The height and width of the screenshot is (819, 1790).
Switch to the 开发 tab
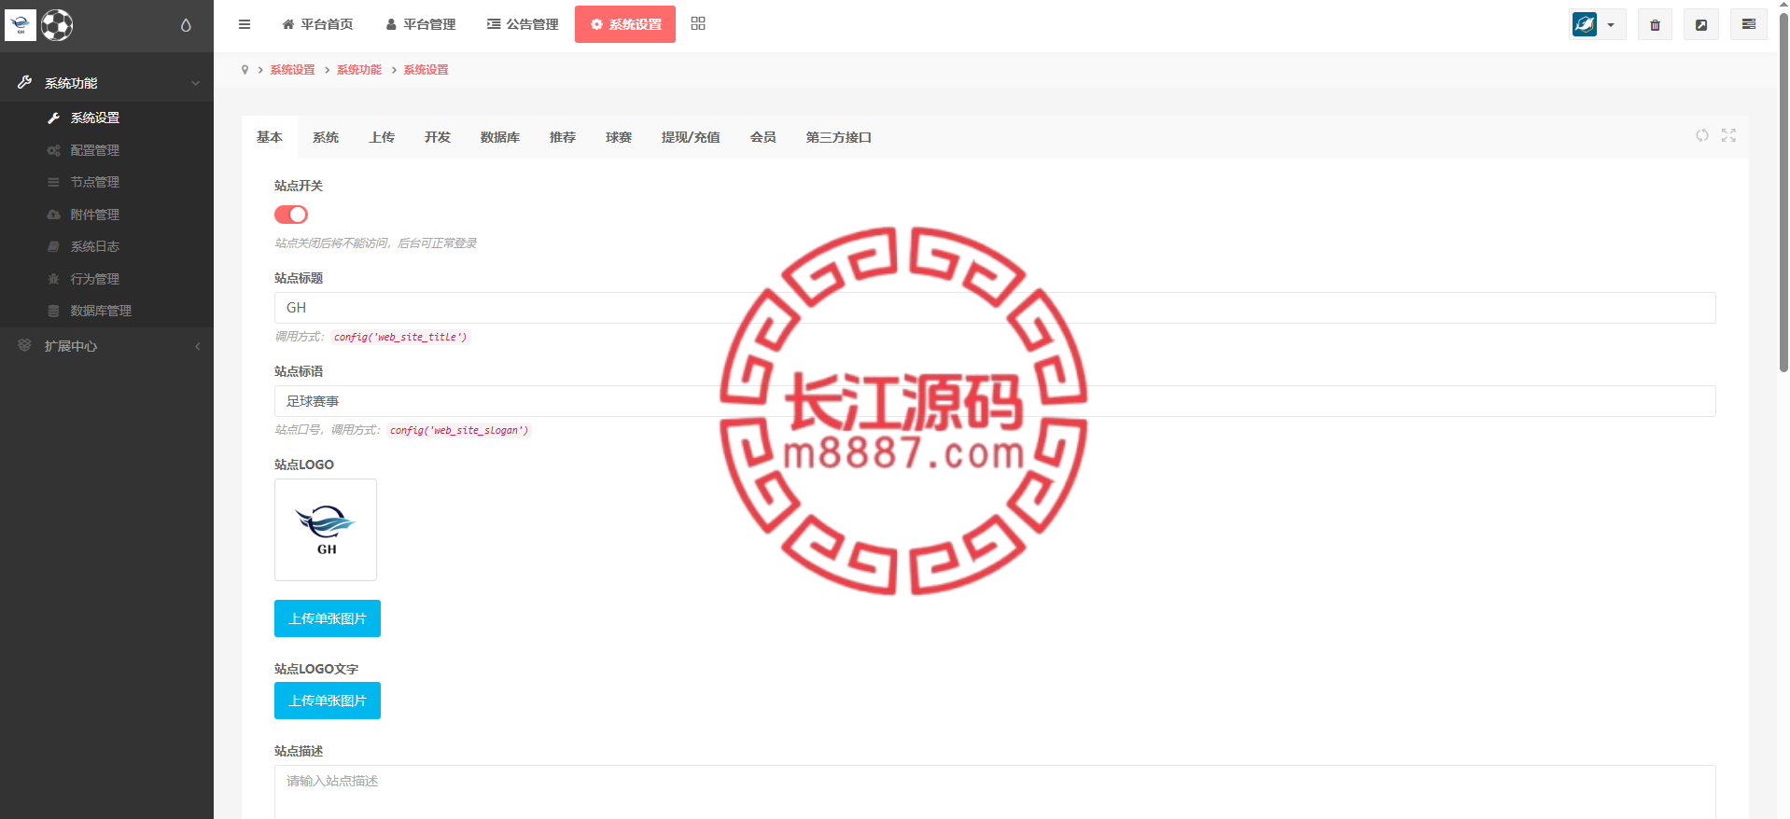coord(438,137)
